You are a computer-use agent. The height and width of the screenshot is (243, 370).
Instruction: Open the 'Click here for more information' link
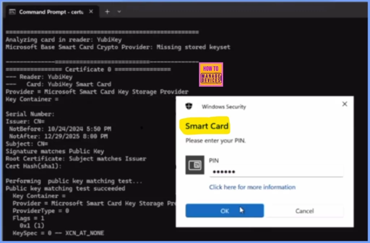click(x=252, y=187)
